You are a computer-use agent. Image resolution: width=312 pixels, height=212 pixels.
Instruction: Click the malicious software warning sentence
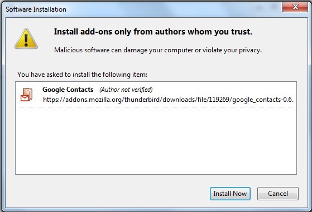tap(158, 50)
